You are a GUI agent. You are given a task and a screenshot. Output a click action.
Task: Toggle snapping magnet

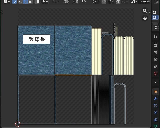click(x=104, y=2)
